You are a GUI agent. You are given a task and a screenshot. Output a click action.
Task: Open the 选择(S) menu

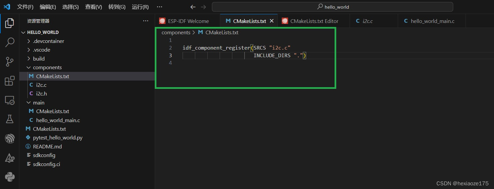pyautogui.click(x=71, y=7)
